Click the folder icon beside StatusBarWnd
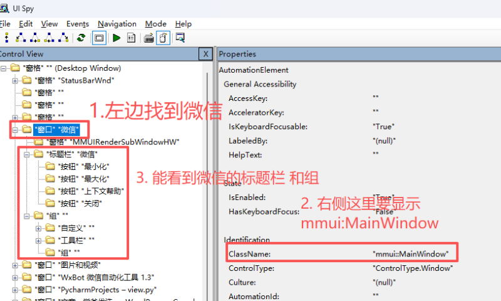501x301 pixels. tap(27, 80)
